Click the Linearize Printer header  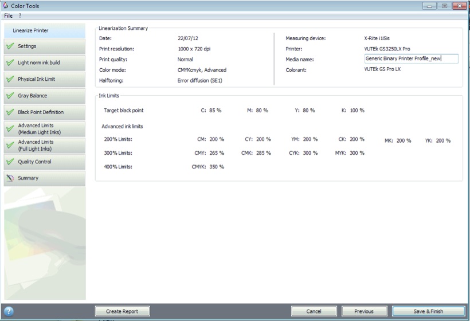[44, 30]
